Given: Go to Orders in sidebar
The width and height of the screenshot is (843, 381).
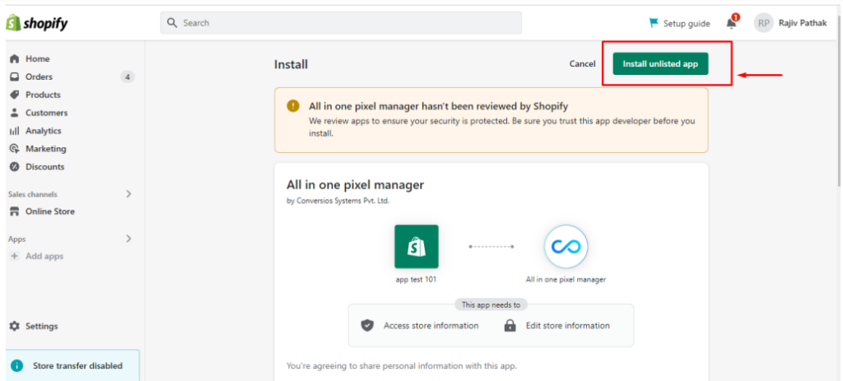Looking at the screenshot, I should (39, 77).
